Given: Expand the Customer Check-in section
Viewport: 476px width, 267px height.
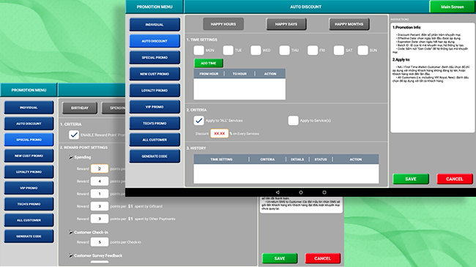Looking at the screenshot, I should click(x=71, y=232).
